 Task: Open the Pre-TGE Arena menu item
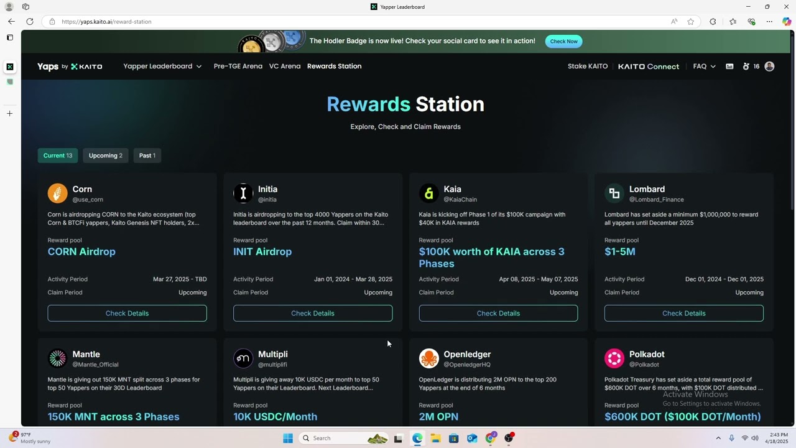point(238,67)
